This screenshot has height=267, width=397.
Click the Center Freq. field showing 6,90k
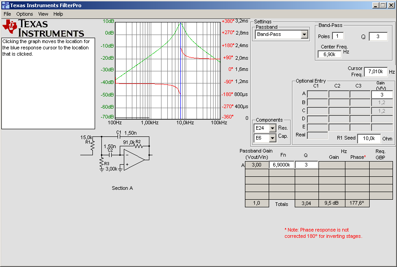click(329, 54)
